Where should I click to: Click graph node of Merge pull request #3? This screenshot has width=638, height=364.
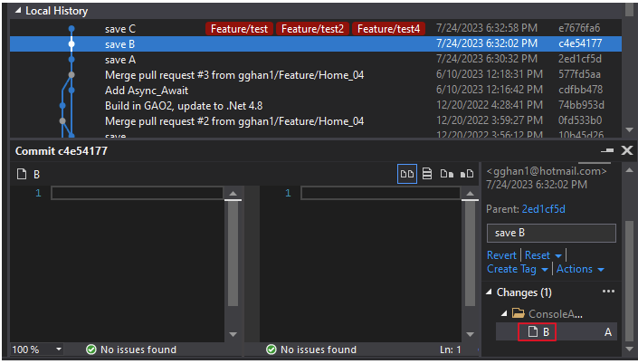pyautogui.click(x=71, y=75)
